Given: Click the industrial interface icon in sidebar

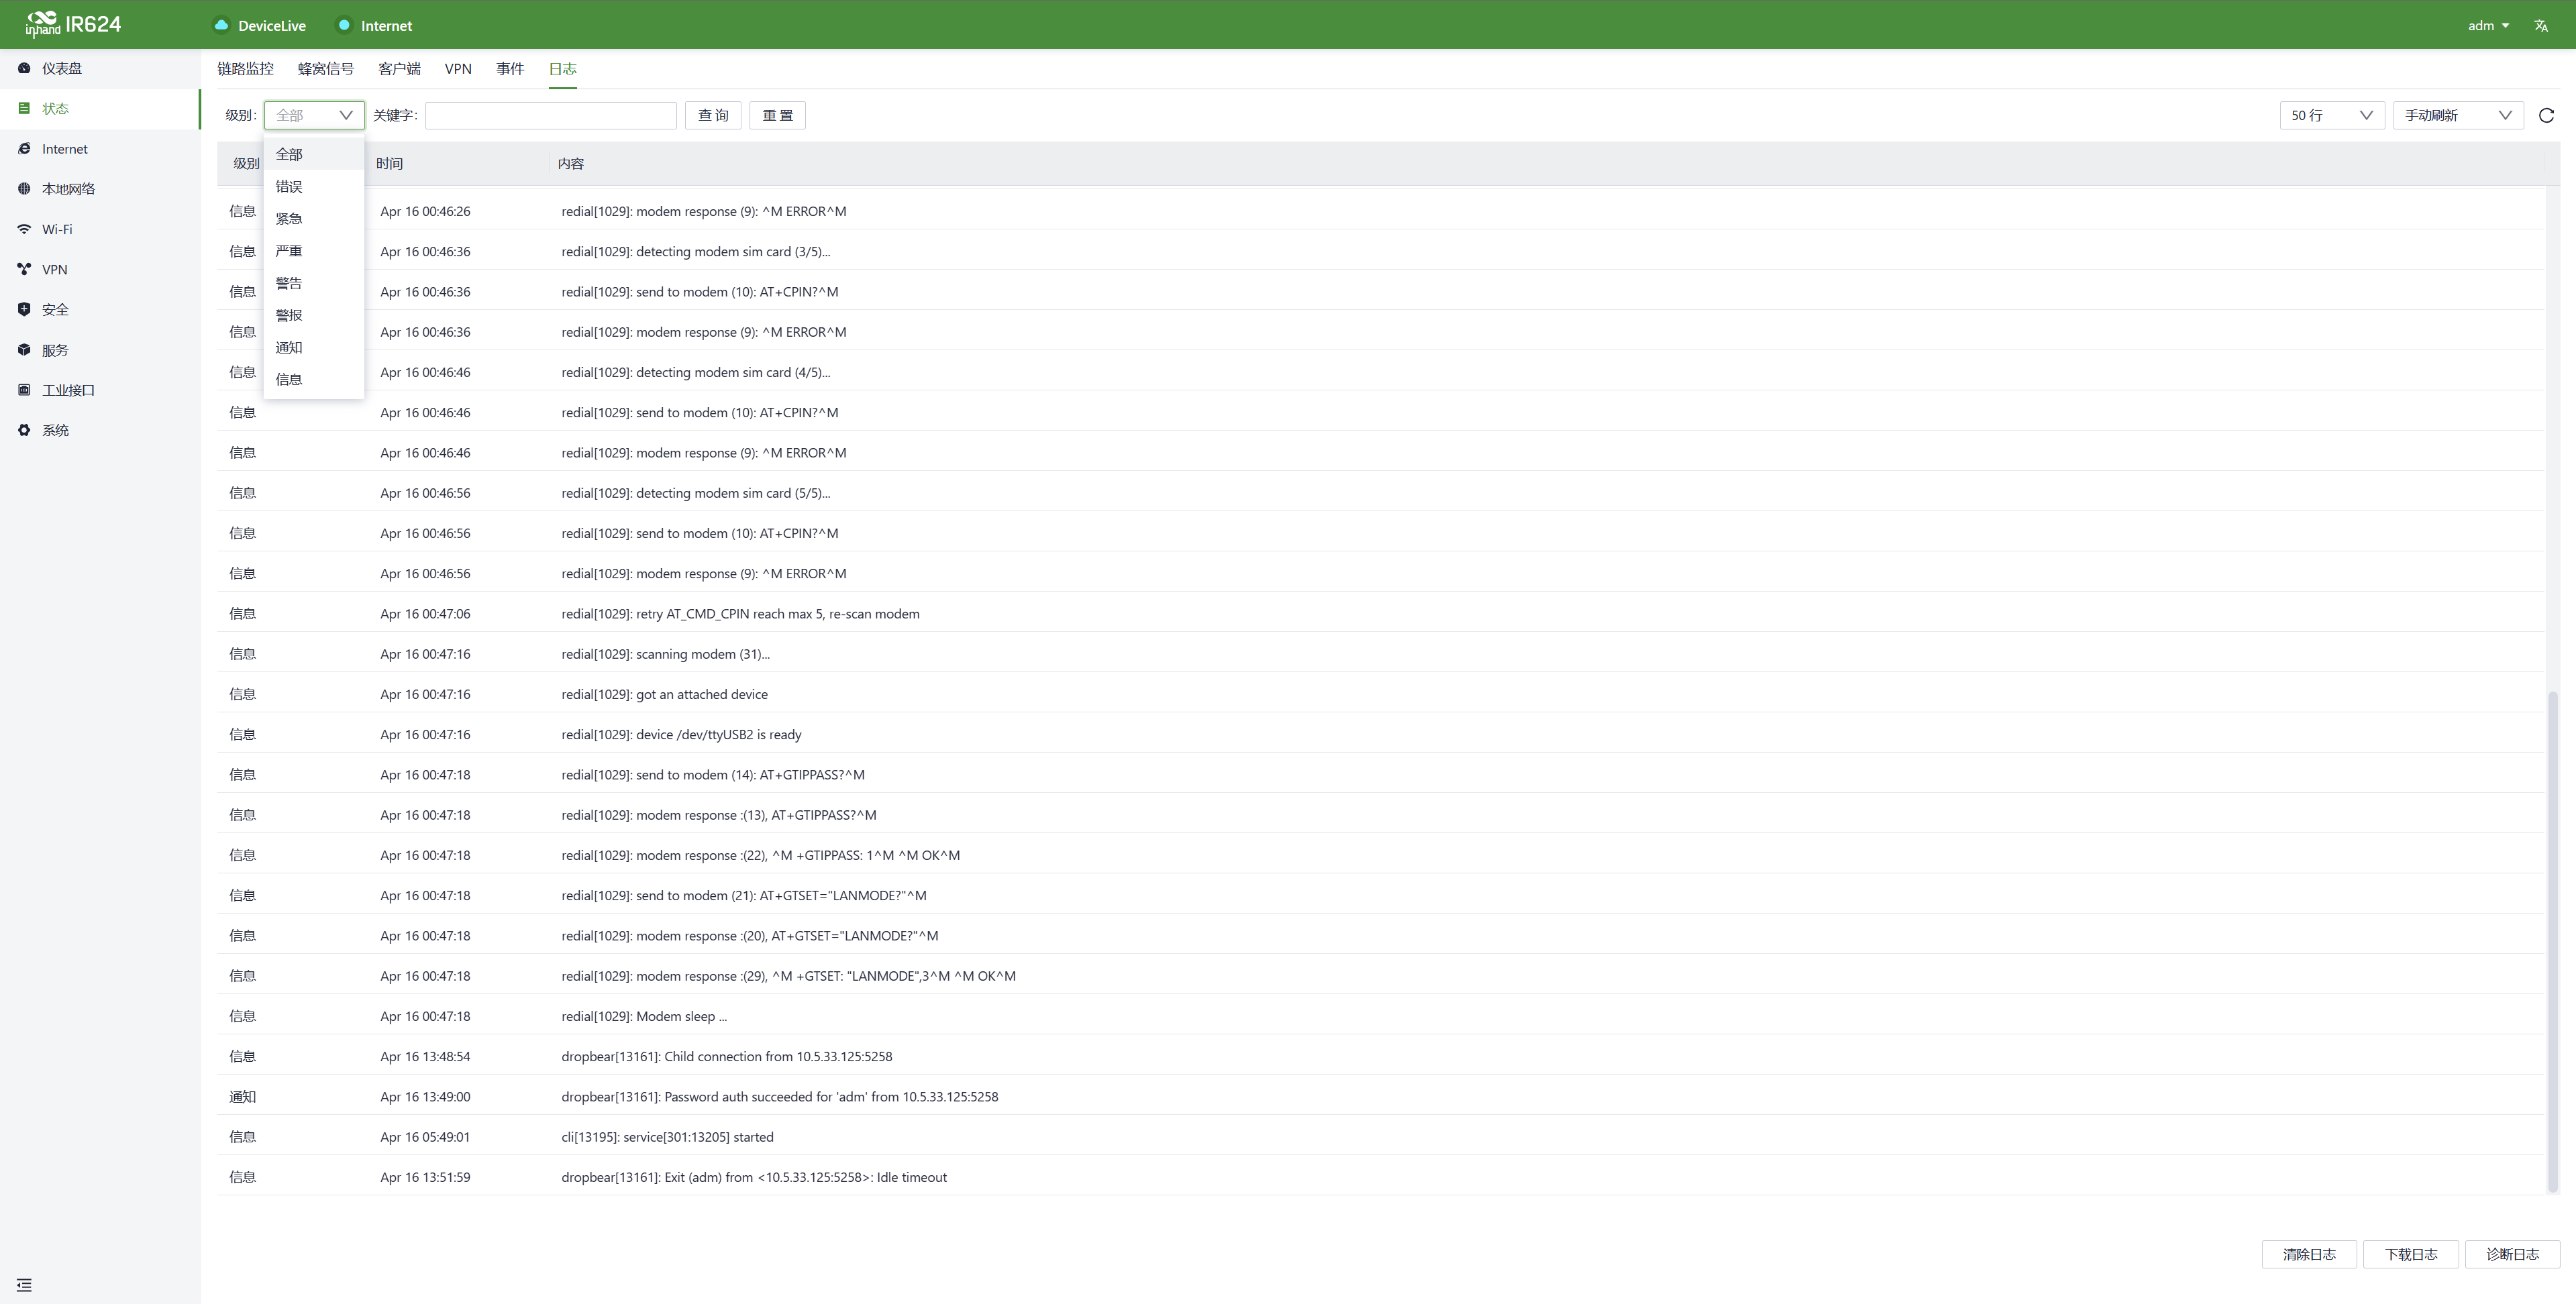Looking at the screenshot, I should 24,390.
